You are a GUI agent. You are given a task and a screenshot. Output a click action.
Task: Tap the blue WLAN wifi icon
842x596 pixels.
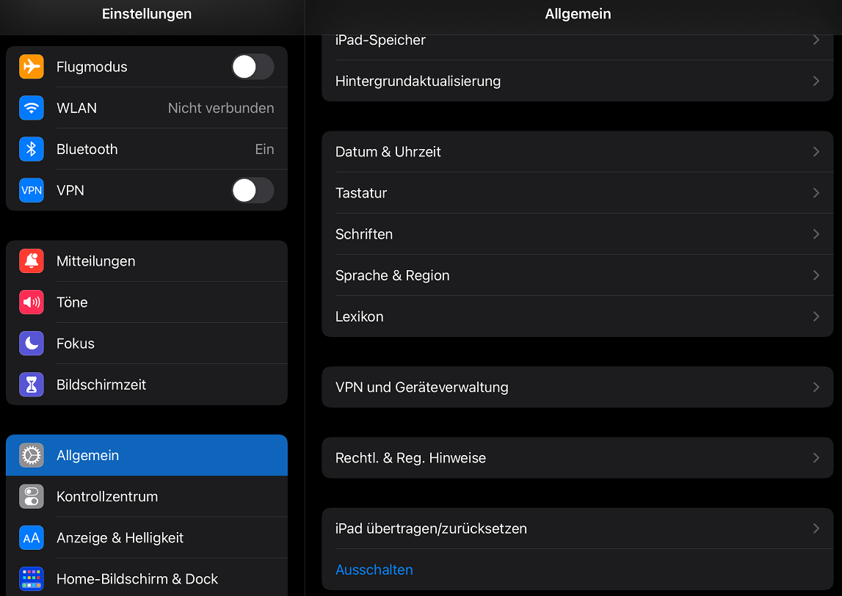pyautogui.click(x=32, y=108)
